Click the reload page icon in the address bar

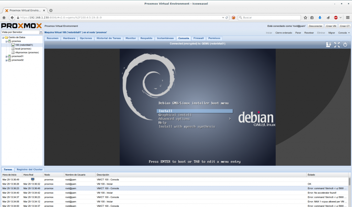coord(227,17)
